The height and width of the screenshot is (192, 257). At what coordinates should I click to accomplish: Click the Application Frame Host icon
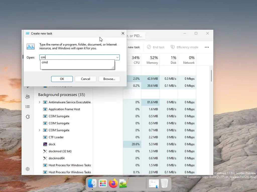(45, 109)
